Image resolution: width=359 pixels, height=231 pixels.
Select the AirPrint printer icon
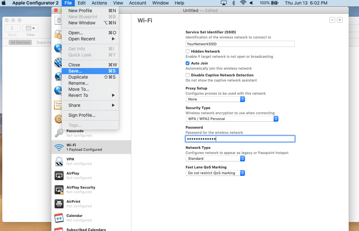click(x=59, y=204)
